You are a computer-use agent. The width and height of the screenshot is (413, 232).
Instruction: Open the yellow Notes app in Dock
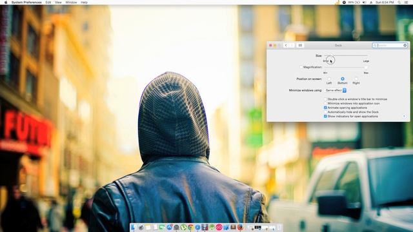click(148, 227)
